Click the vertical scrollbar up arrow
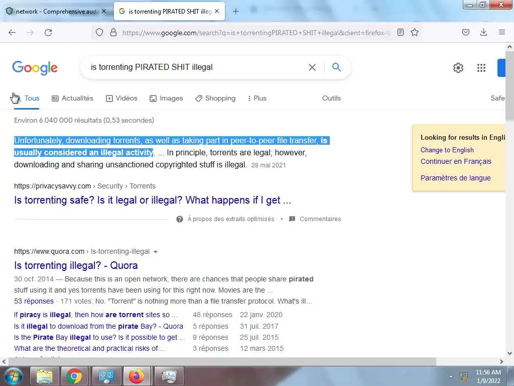514x386 pixels. coord(510,47)
